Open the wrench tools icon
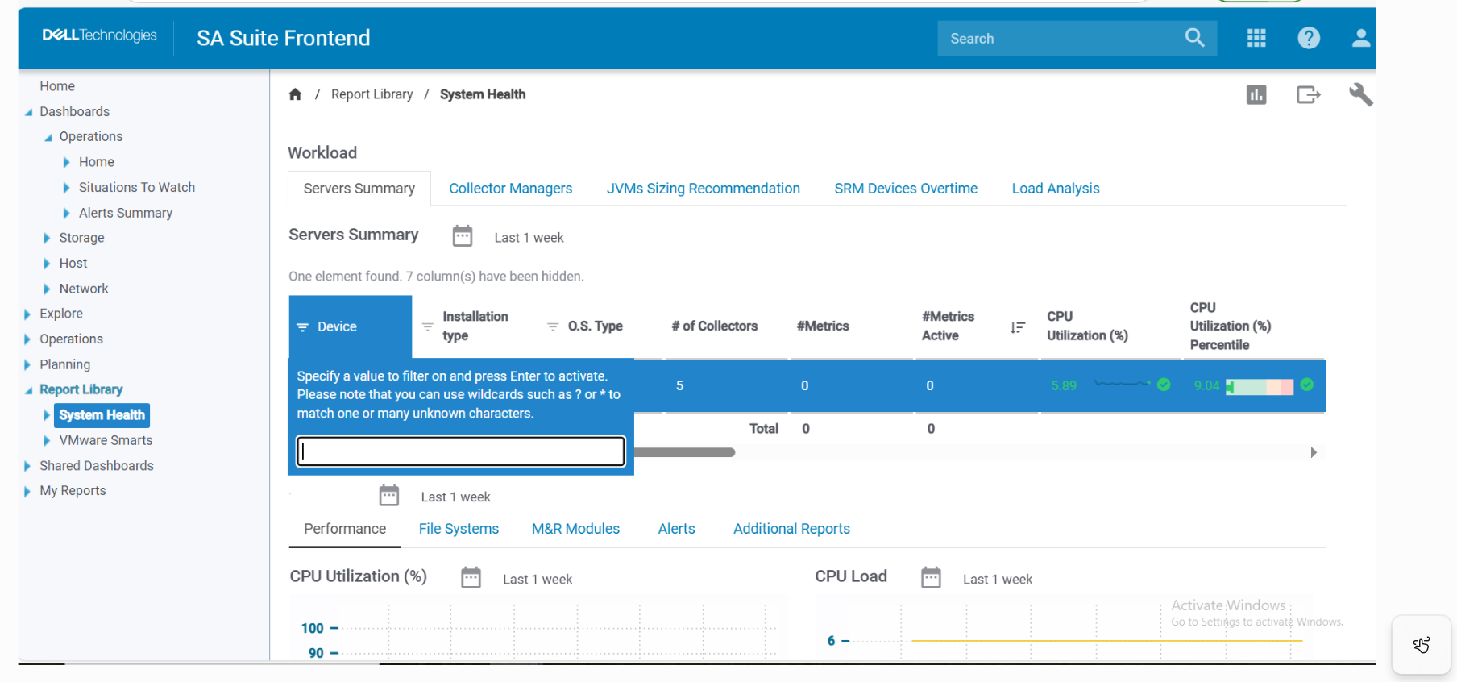The width and height of the screenshot is (1457, 682). (x=1360, y=95)
